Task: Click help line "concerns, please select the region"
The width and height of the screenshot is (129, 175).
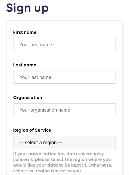Action: pyautogui.click(x=62, y=160)
